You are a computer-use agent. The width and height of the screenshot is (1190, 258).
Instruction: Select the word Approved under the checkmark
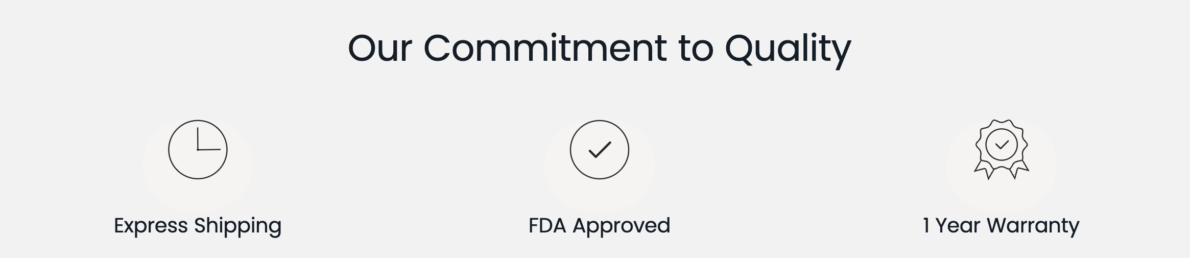(622, 226)
